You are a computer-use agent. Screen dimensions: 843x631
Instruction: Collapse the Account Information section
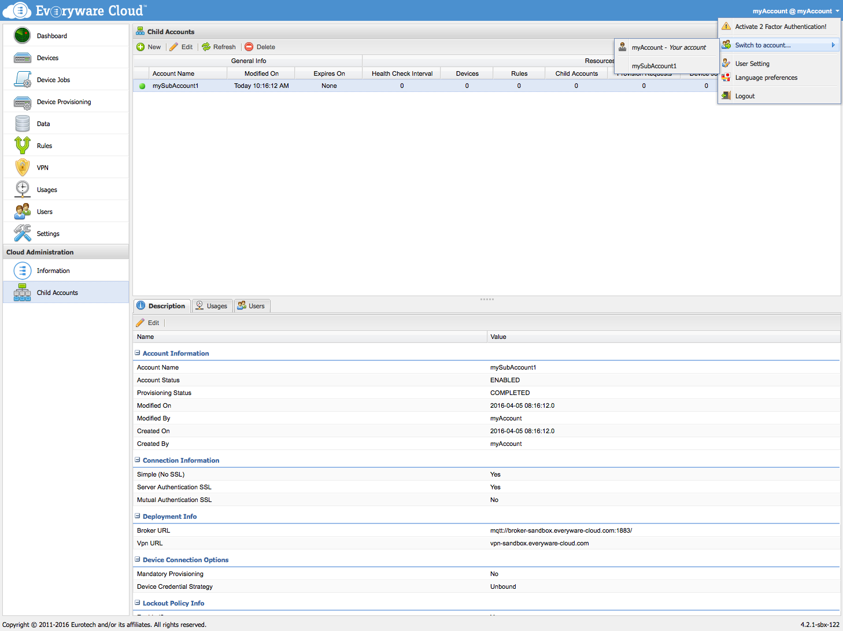138,353
